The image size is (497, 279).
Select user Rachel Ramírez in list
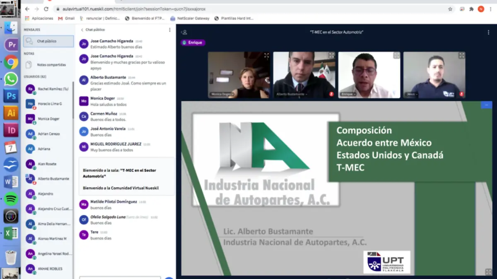click(x=48, y=89)
